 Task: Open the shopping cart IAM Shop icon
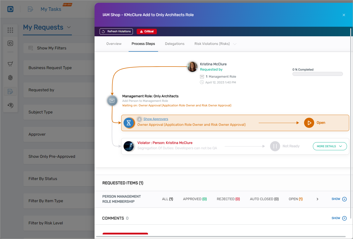10,64
